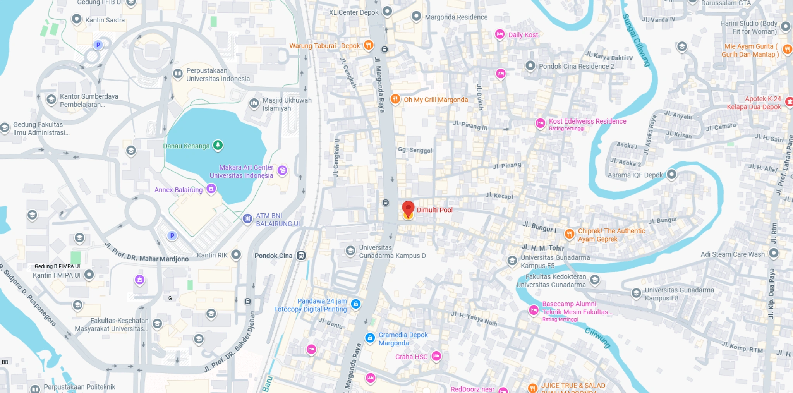The height and width of the screenshot is (393, 793).
Task: Click the Kantin RIK place marker
Action: (236, 255)
